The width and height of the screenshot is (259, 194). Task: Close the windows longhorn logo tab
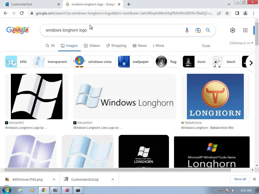coord(119,4)
